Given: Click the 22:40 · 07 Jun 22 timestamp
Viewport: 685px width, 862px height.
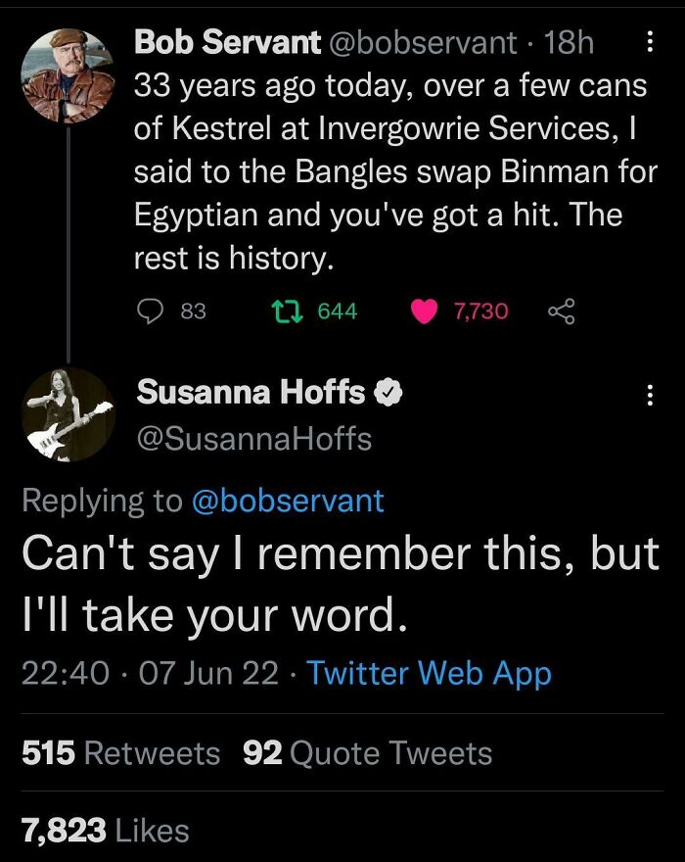Looking at the screenshot, I should pos(150,674).
